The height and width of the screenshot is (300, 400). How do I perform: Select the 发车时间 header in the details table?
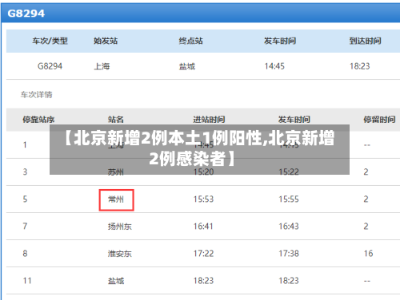pos(294,120)
